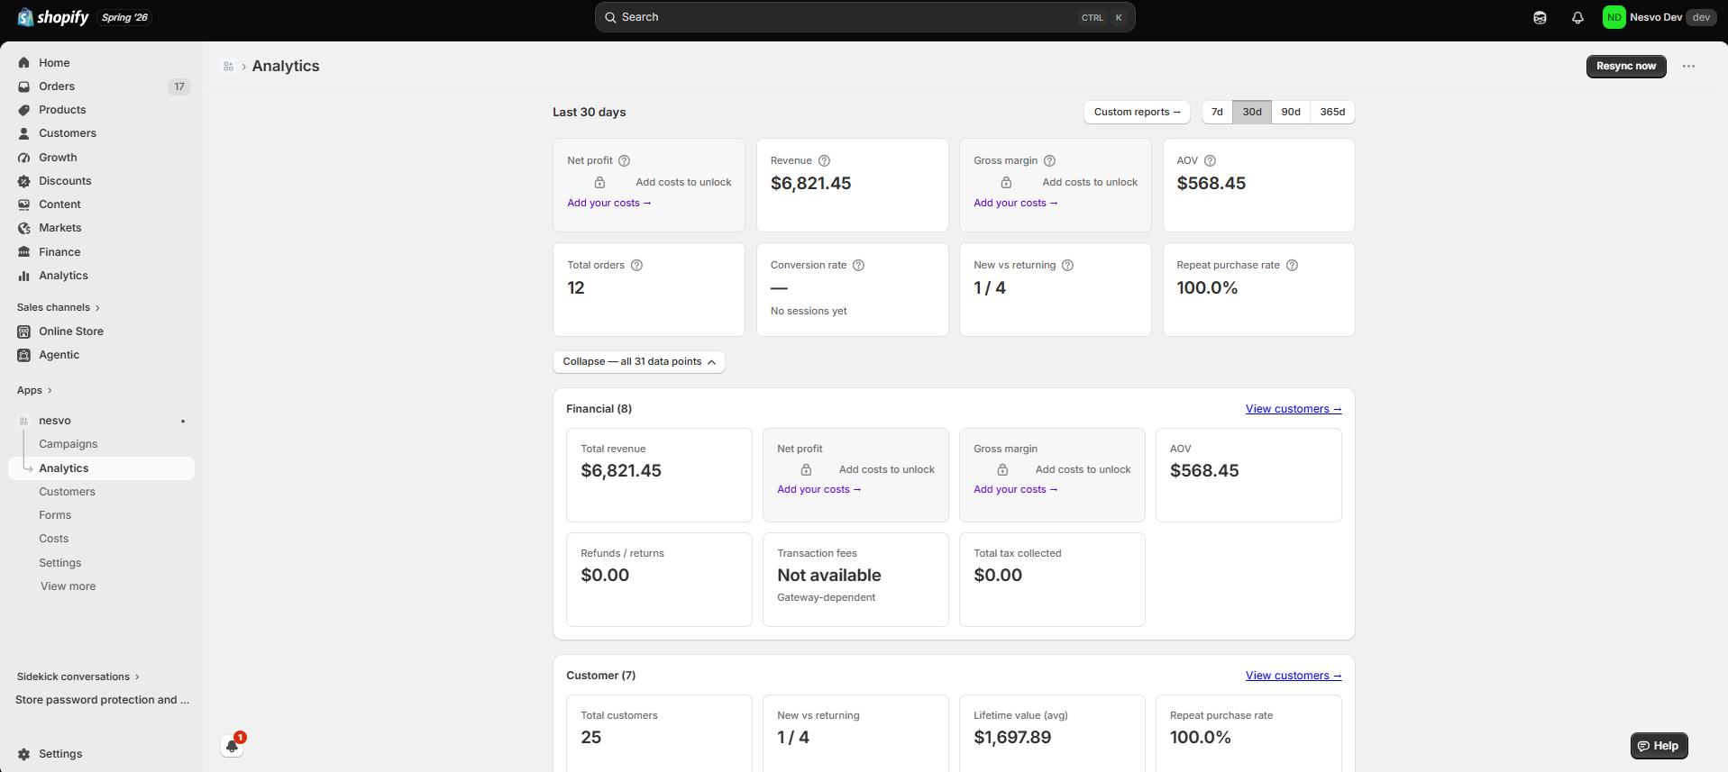Click the Transaction fees Not available card

[855, 579]
